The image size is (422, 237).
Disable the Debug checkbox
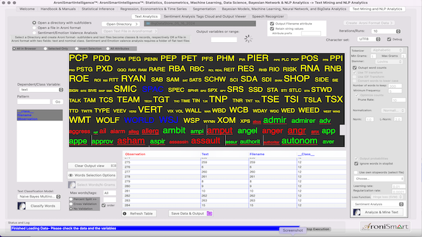pos(389,39)
